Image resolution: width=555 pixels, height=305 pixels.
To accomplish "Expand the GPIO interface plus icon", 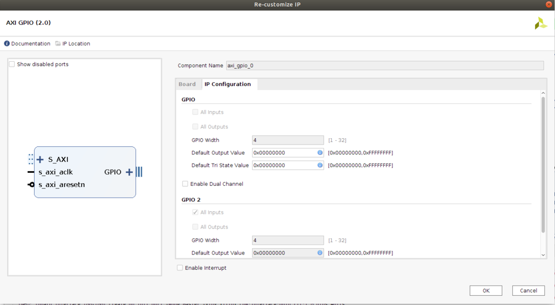I will tap(129, 172).
